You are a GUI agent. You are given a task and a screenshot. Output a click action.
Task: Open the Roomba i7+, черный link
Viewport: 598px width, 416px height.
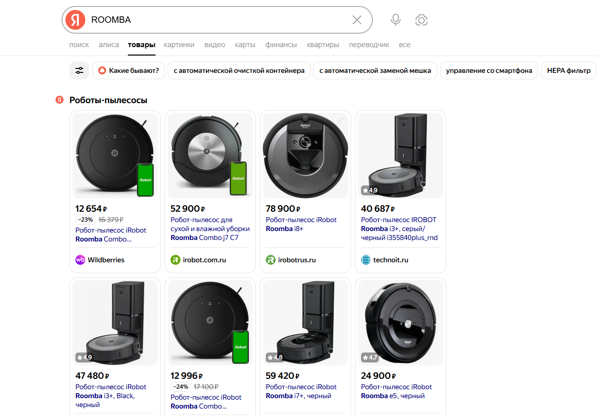(301, 391)
